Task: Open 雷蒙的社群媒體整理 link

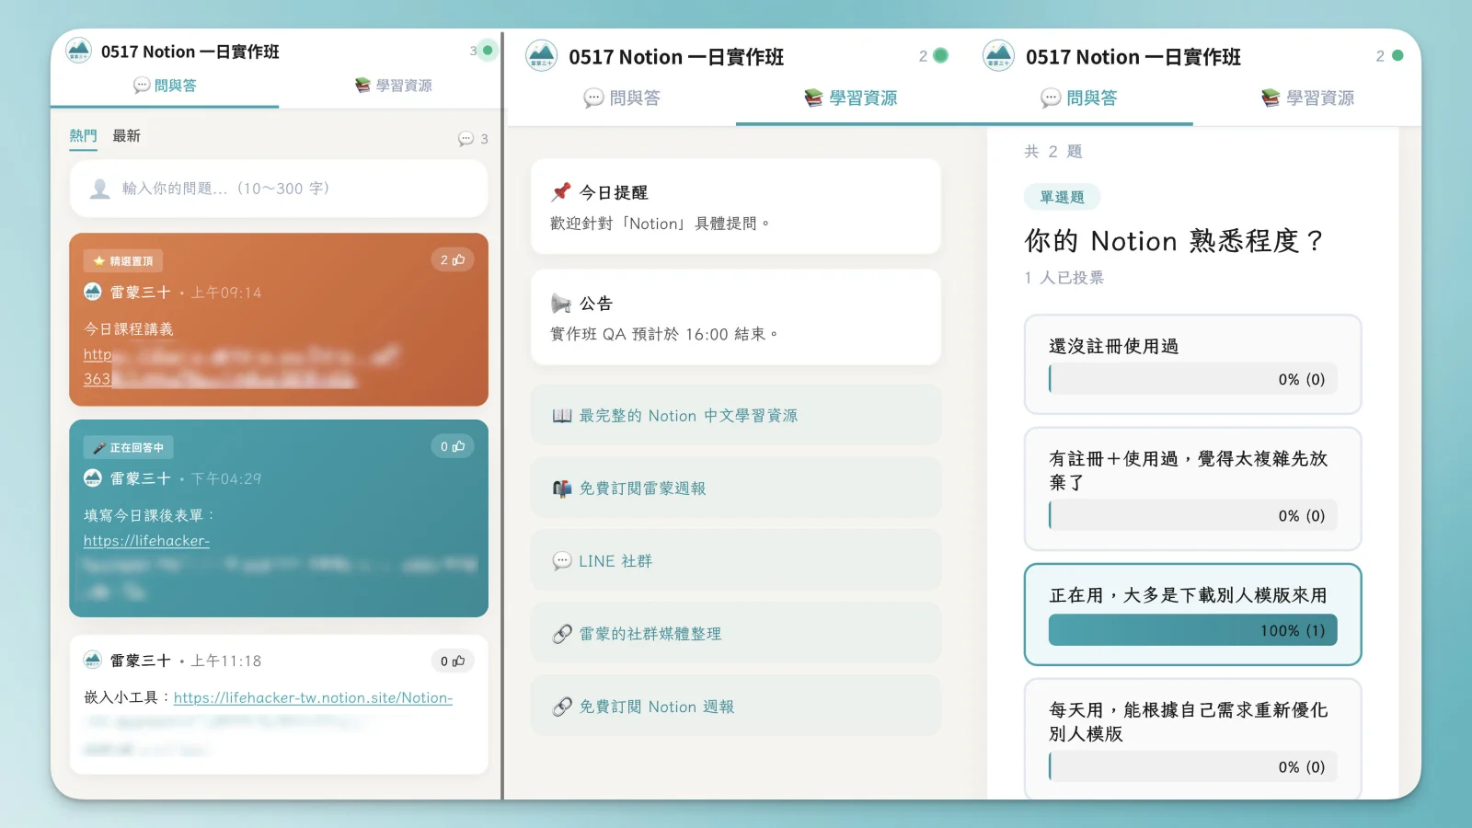Action: click(736, 634)
